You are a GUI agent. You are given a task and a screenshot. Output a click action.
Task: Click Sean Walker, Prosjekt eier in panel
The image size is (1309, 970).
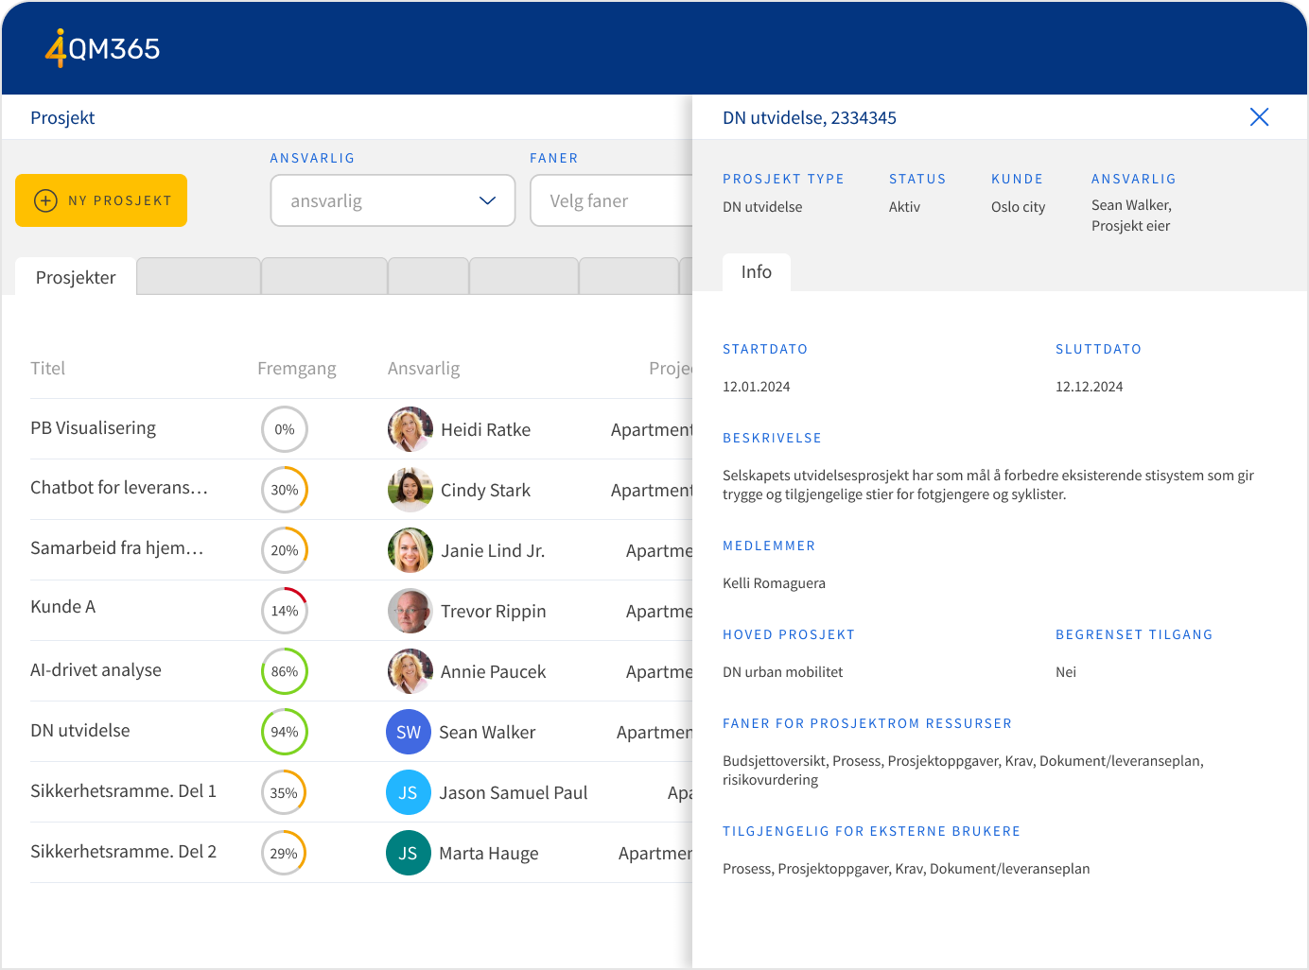pos(1131,216)
